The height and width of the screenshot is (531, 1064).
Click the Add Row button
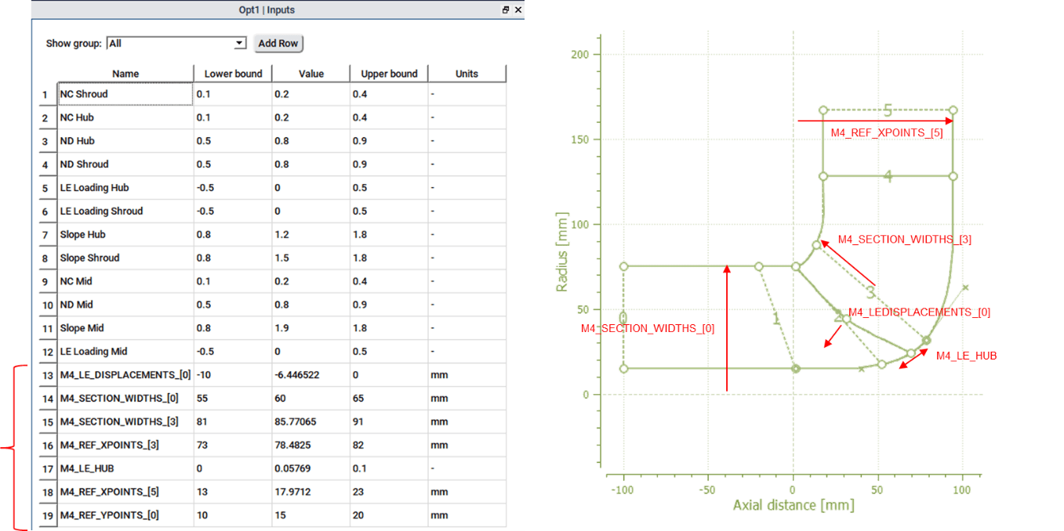278,43
